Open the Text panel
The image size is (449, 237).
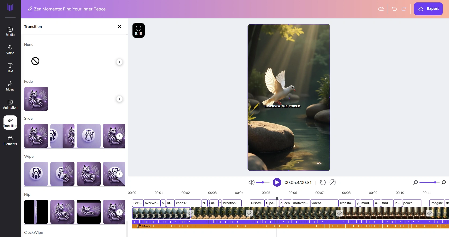[10, 68]
